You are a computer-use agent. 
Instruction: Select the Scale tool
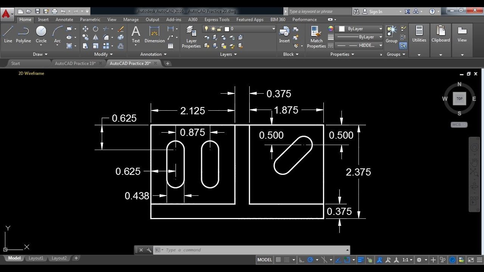pos(96,46)
